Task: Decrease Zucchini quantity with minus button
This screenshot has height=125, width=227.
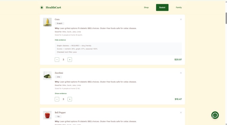Action: [x=57, y=99]
